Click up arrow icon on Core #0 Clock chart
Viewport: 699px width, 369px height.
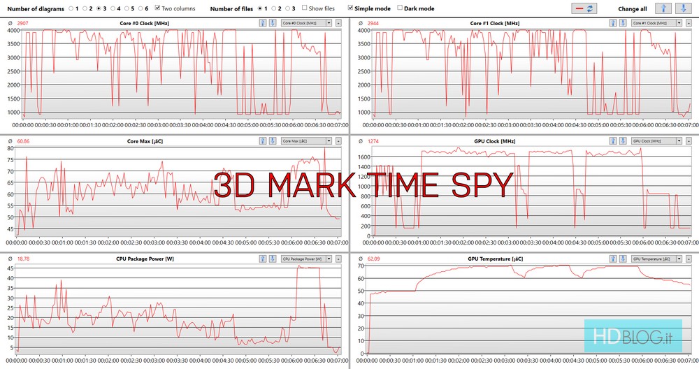click(263, 23)
